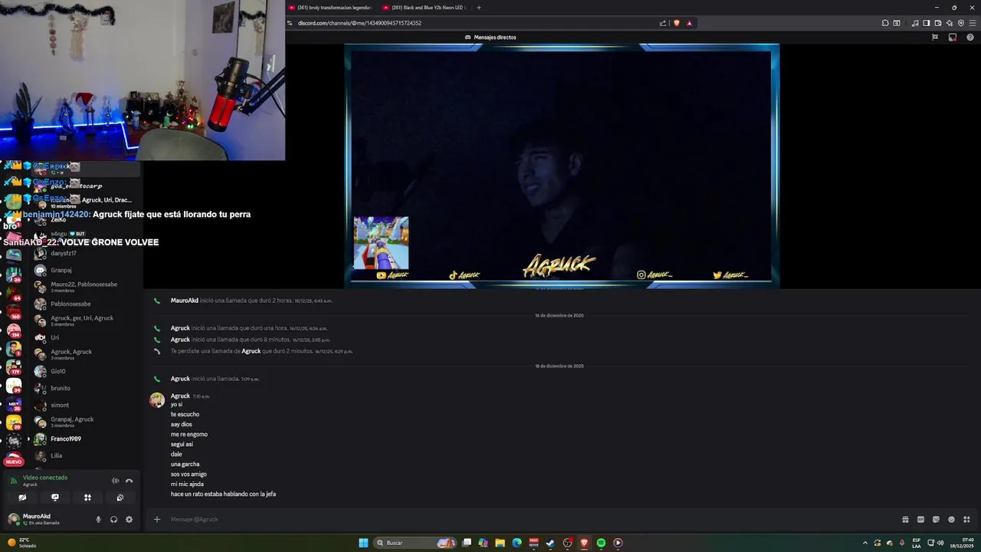The image size is (981, 552).
Task: Open Discord help question mark icon
Action: (970, 37)
